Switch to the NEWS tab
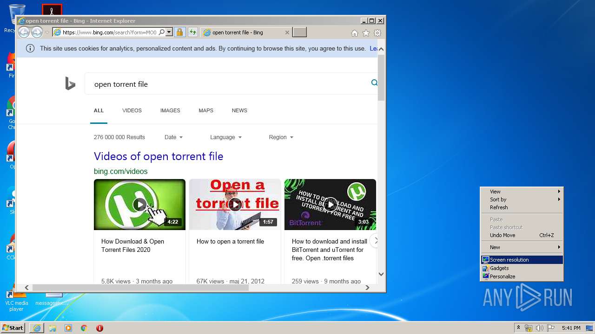Image resolution: width=595 pixels, height=334 pixels. (x=239, y=110)
